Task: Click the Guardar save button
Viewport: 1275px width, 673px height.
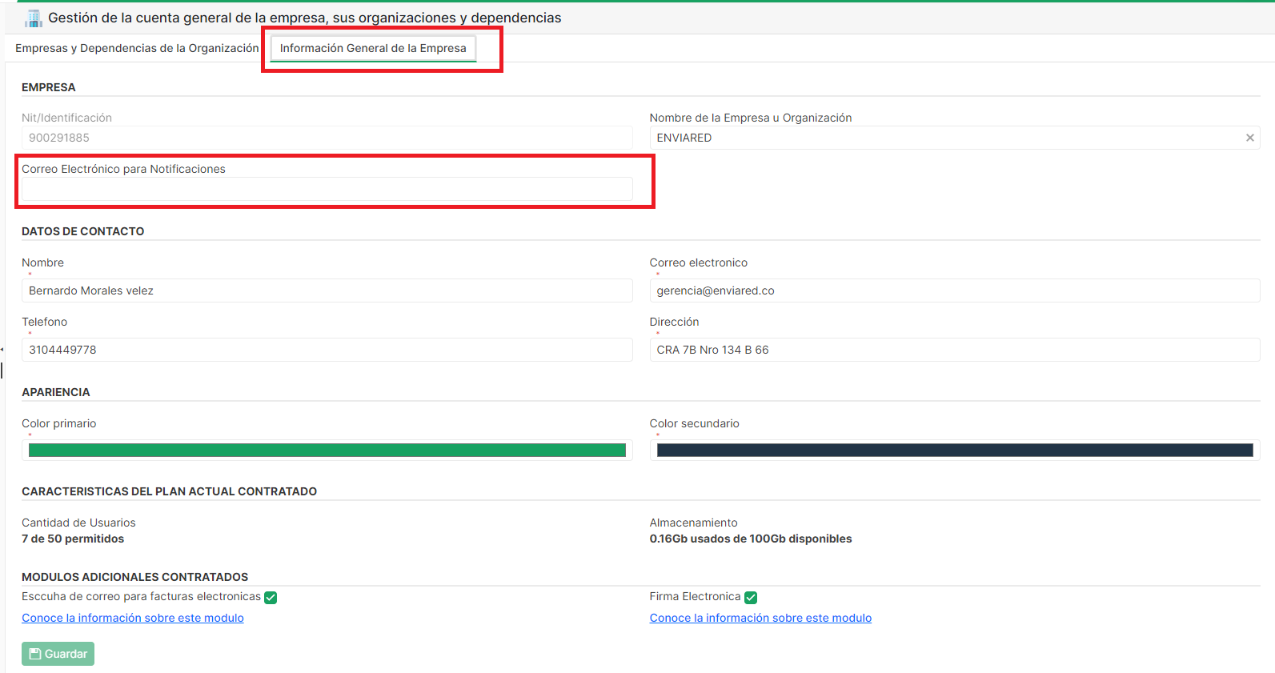Action: pos(58,654)
